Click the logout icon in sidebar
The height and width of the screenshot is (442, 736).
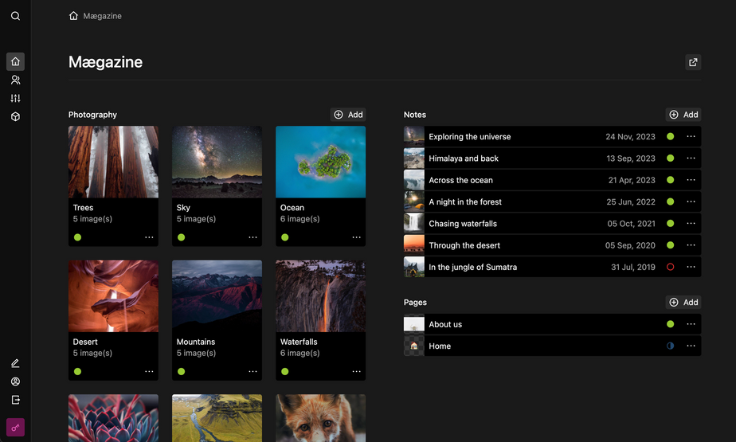point(15,400)
